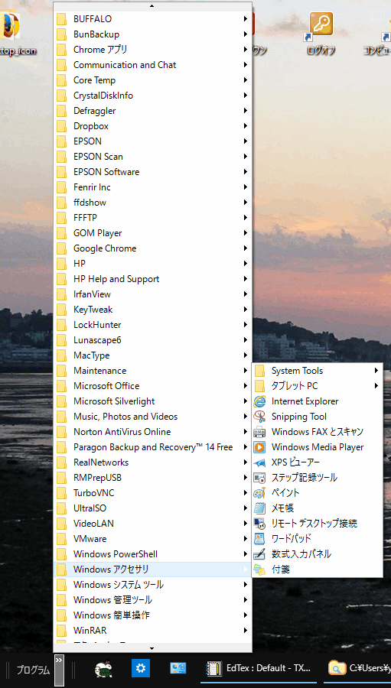The image size is (391, 688).
Task: Select Norton AntiVirus Online
Action: 152,432
